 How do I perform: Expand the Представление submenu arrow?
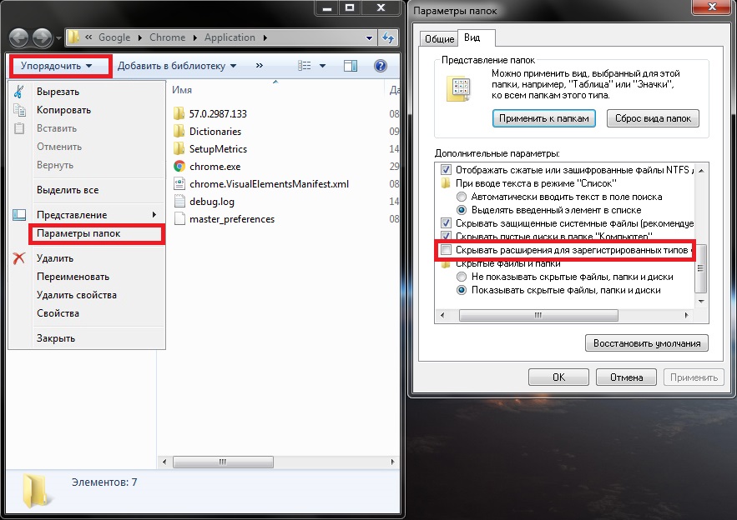coord(152,215)
